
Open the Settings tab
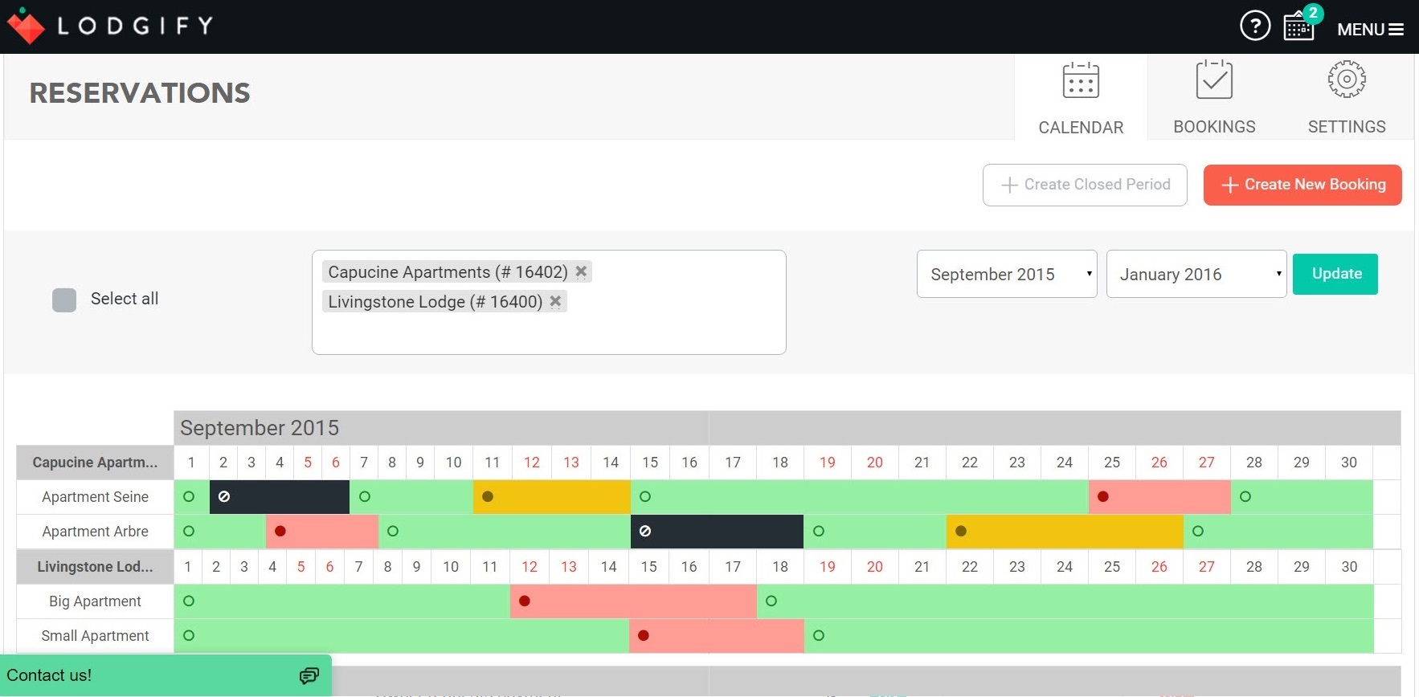[x=1347, y=98]
